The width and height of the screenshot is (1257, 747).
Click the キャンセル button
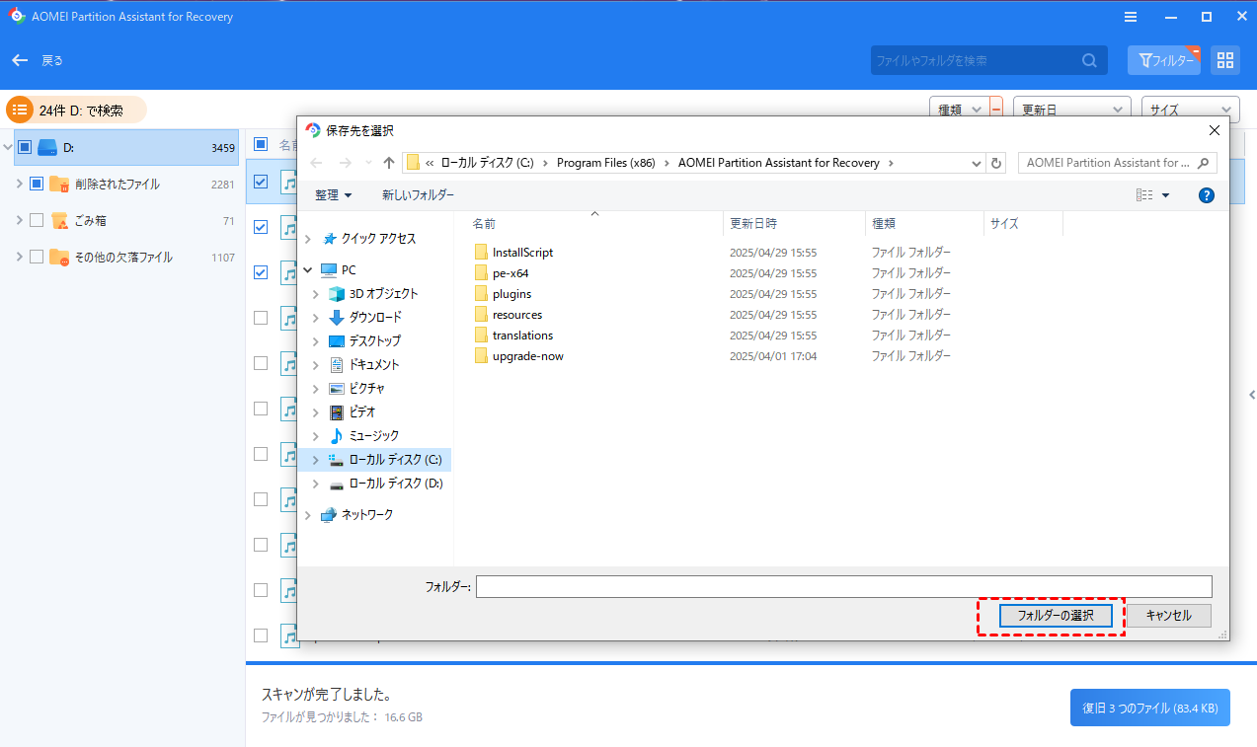1169,616
